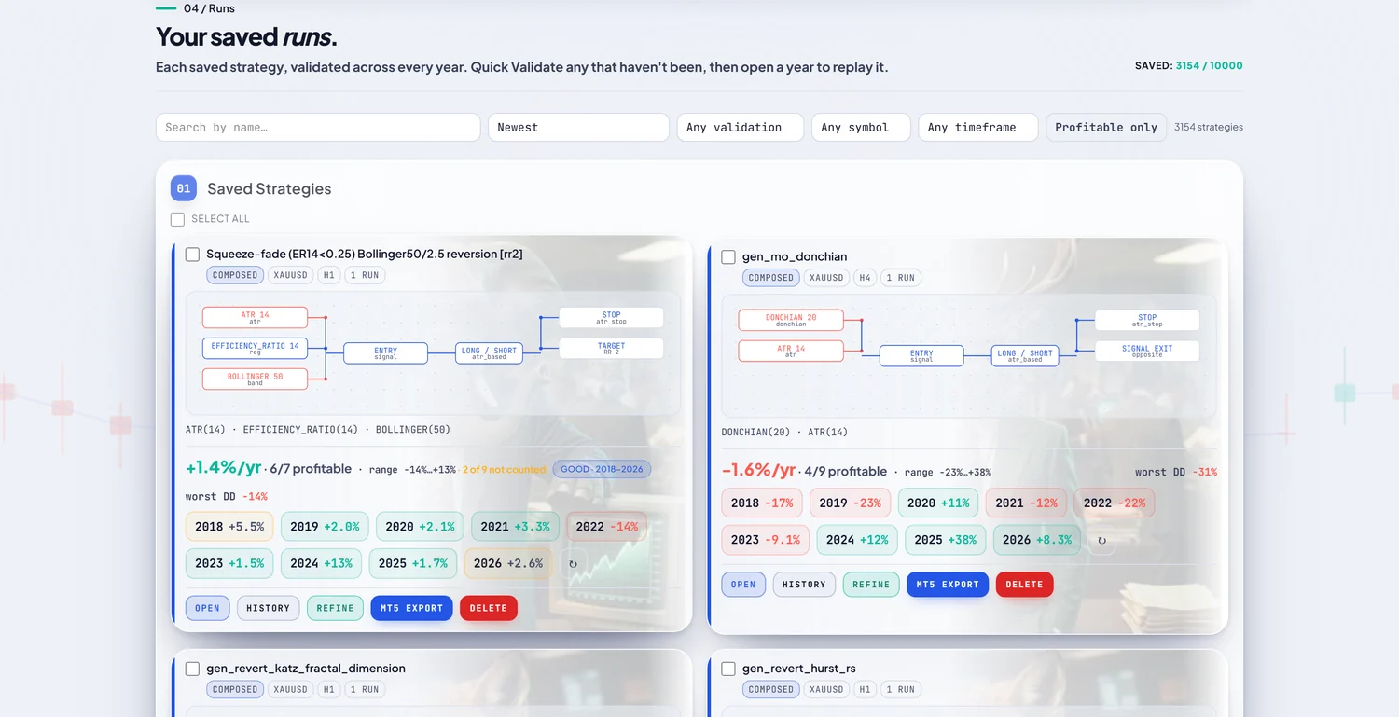The image size is (1399, 717).
Task: Open year 2021 +3.3% chip
Action: [x=515, y=526]
